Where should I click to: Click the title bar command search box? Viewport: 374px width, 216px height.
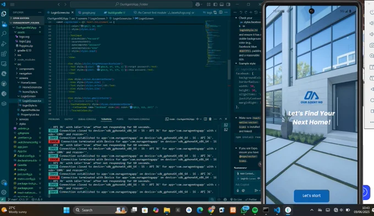(131, 4)
